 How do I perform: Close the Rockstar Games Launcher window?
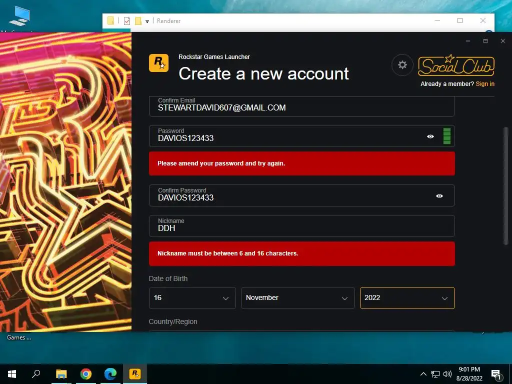pyautogui.click(x=503, y=41)
